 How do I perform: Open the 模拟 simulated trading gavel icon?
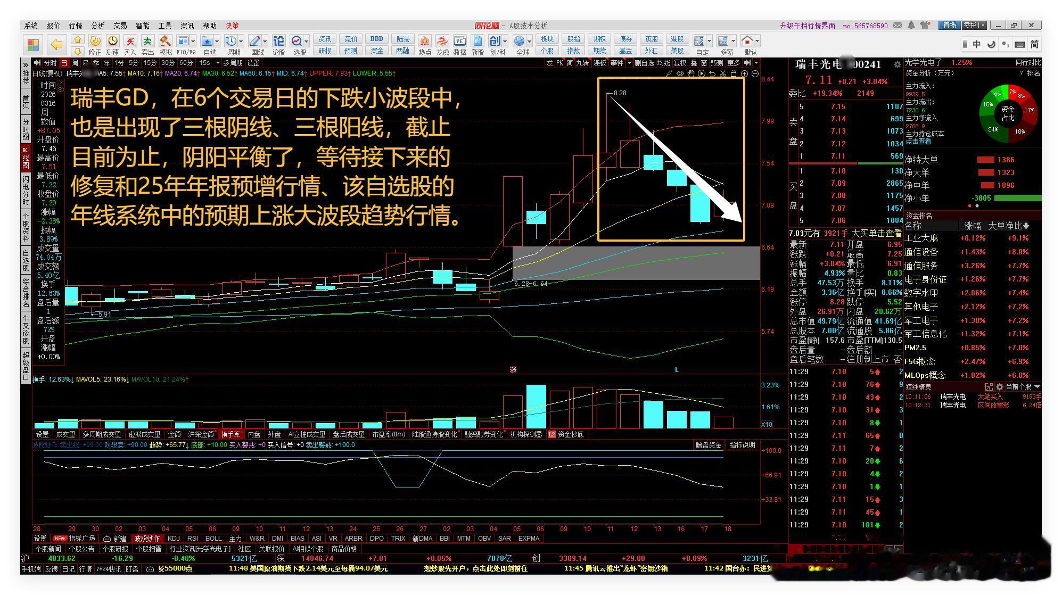pyautogui.click(x=166, y=42)
